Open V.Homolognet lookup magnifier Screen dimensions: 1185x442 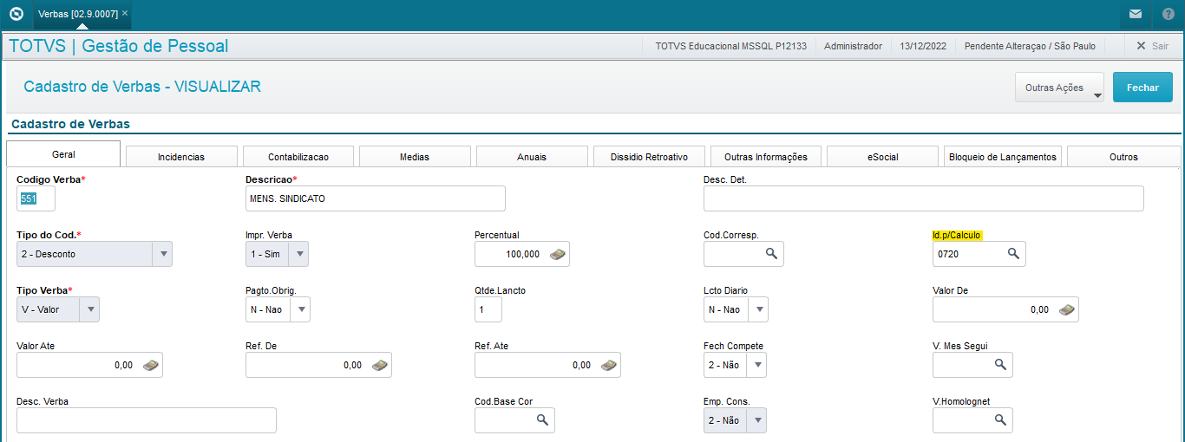point(999,420)
